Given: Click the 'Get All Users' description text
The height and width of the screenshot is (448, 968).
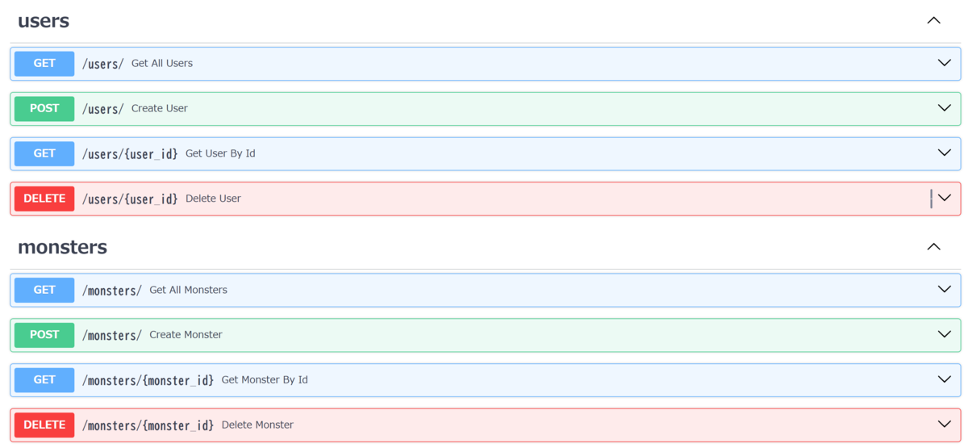Looking at the screenshot, I should 162,63.
